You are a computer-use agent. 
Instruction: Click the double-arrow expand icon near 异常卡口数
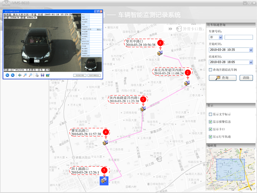coord(170,29)
